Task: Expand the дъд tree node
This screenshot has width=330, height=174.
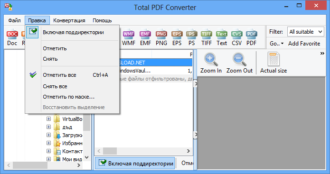Action: pyautogui.click(x=48, y=127)
